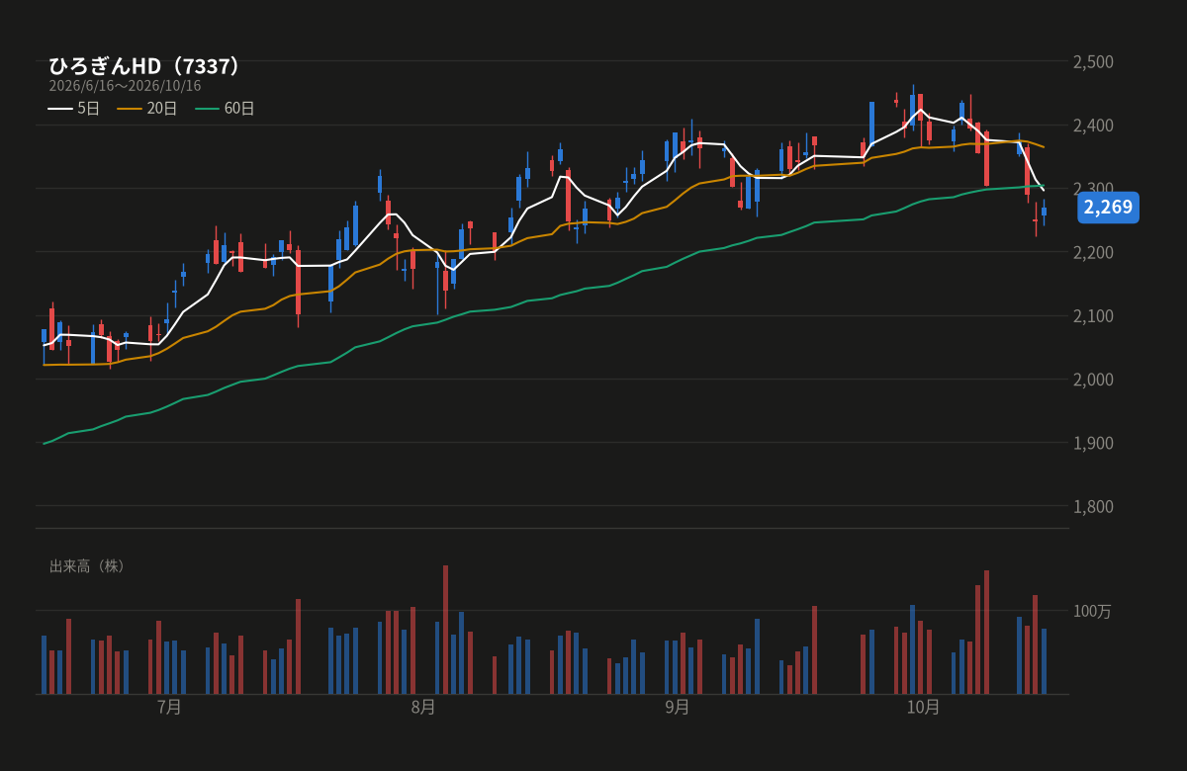The width and height of the screenshot is (1187, 771).
Task: Select the date range 2026/6/16〜2026/10/16 text
Action: (x=125, y=86)
